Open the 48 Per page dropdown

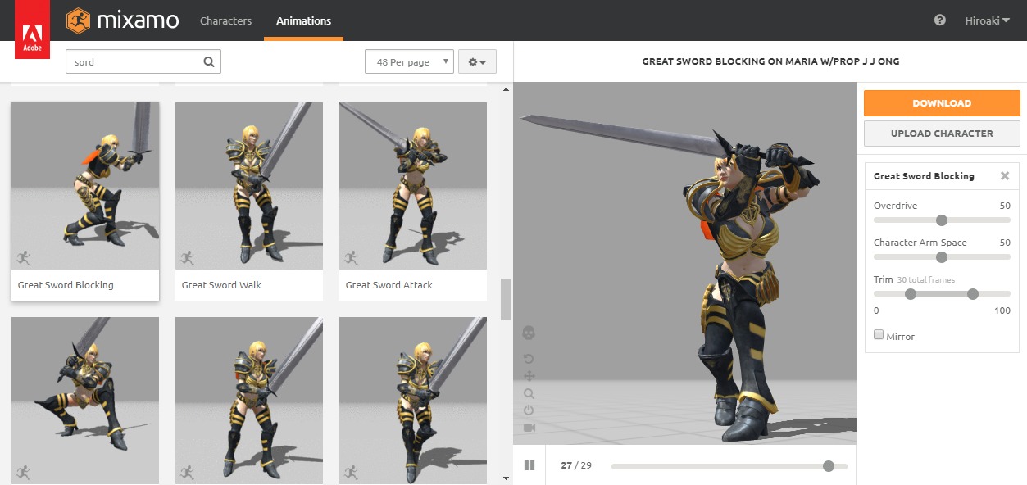tap(409, 61)
